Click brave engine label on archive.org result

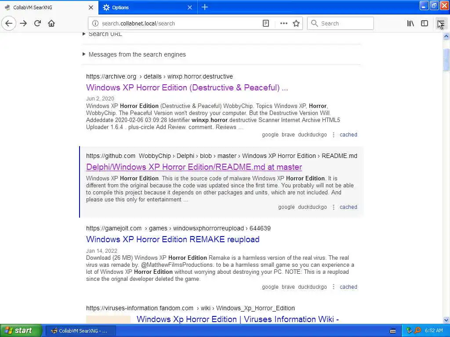[x=288, y=135]
